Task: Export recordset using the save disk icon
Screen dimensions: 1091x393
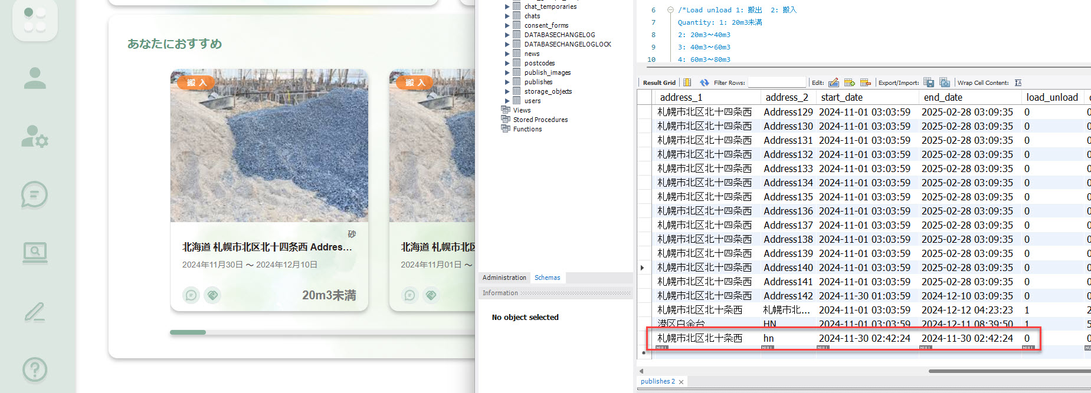Action: [x=929, y=82]
